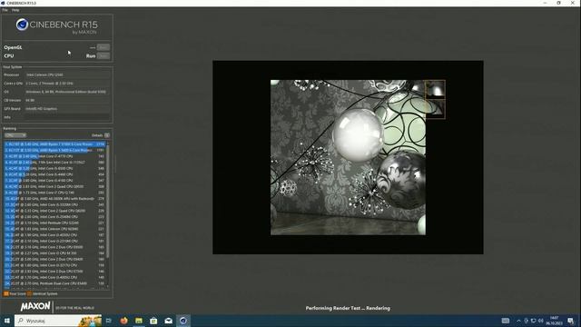Click the Identical System legend swatch
The width and height of the screenshot is (581, 327).
(29, 293)
